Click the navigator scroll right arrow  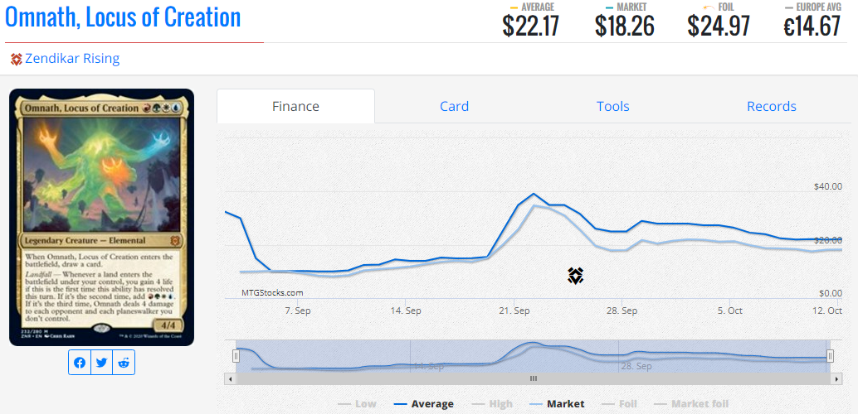(x=836, y=378)
